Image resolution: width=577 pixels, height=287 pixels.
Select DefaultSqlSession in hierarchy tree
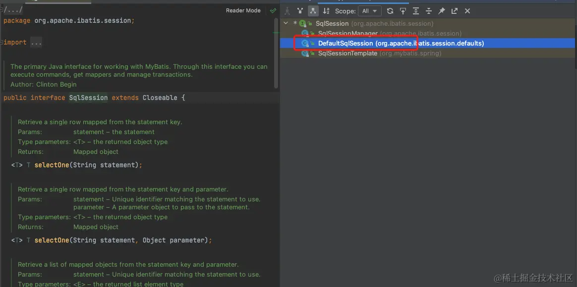point(427,44)
